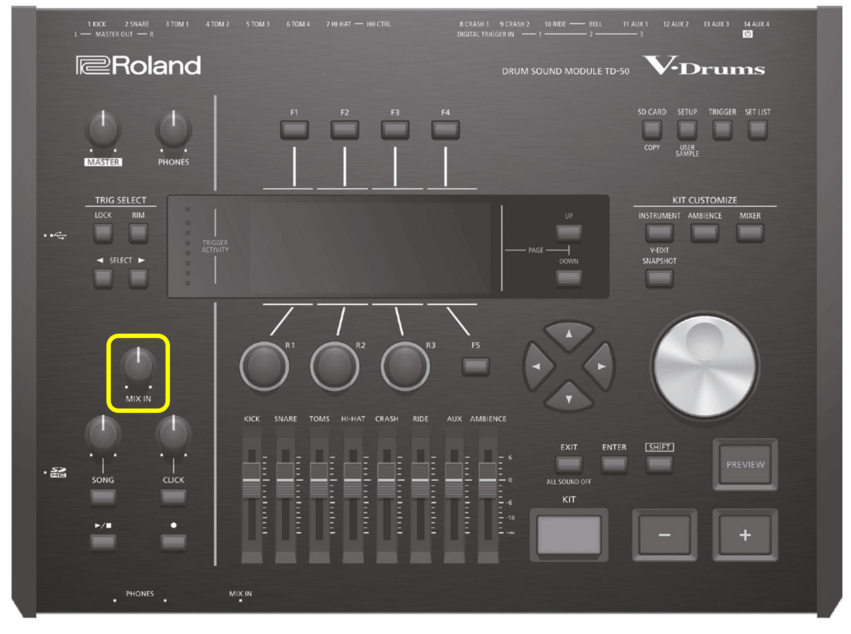
Task: Click the cursor left arrow button
Action: click(x=538, y=366)
